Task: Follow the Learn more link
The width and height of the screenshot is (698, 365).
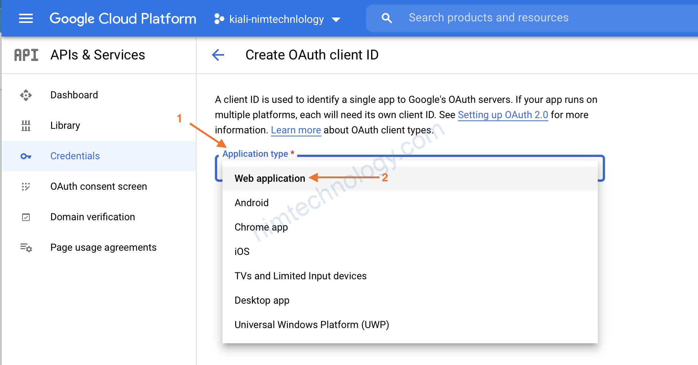Action: (x=296, y=130)
